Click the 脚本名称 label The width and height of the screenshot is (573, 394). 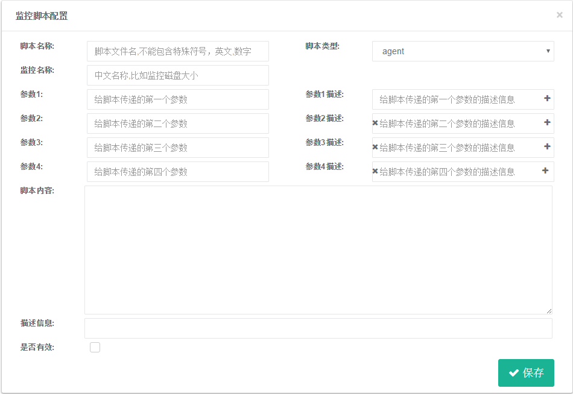click(x=37, y=46)
